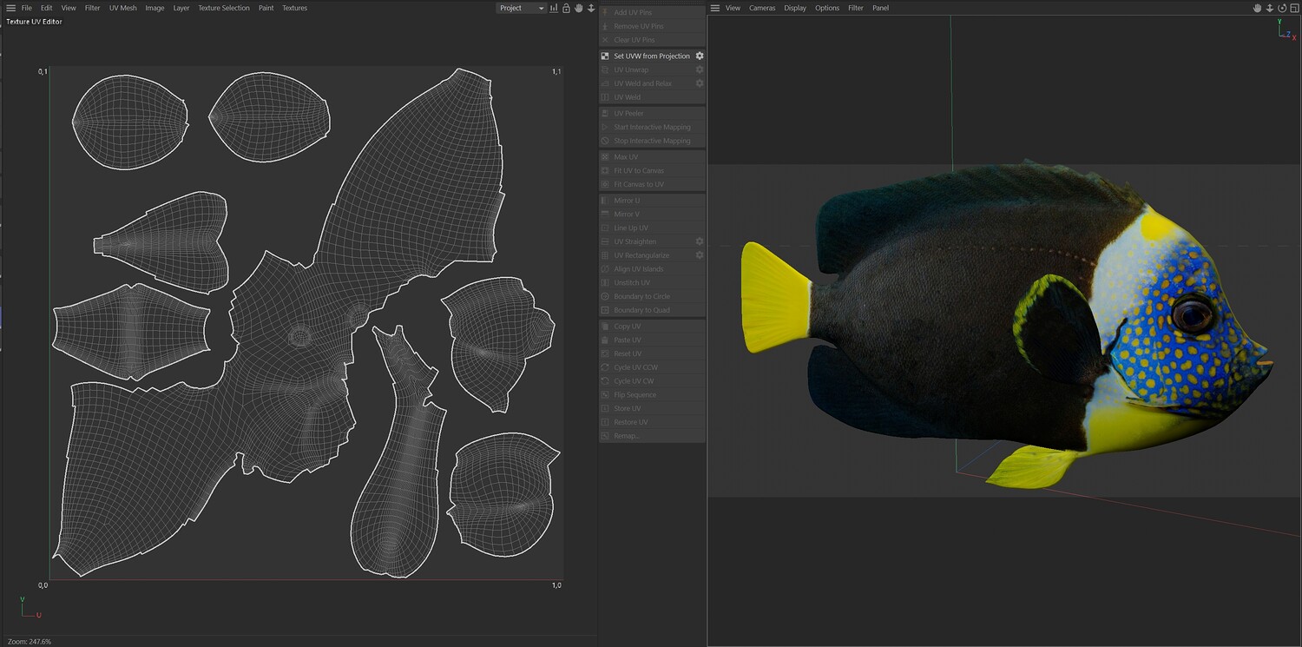The width and height of the screenshot is (1302, 647).
Task: Toggle the lock icon in UV editor
Action: click(x=566, y=8)
